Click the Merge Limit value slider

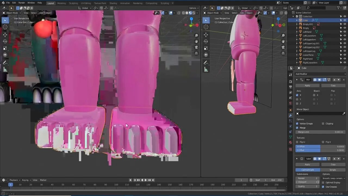tap(320, 132)
